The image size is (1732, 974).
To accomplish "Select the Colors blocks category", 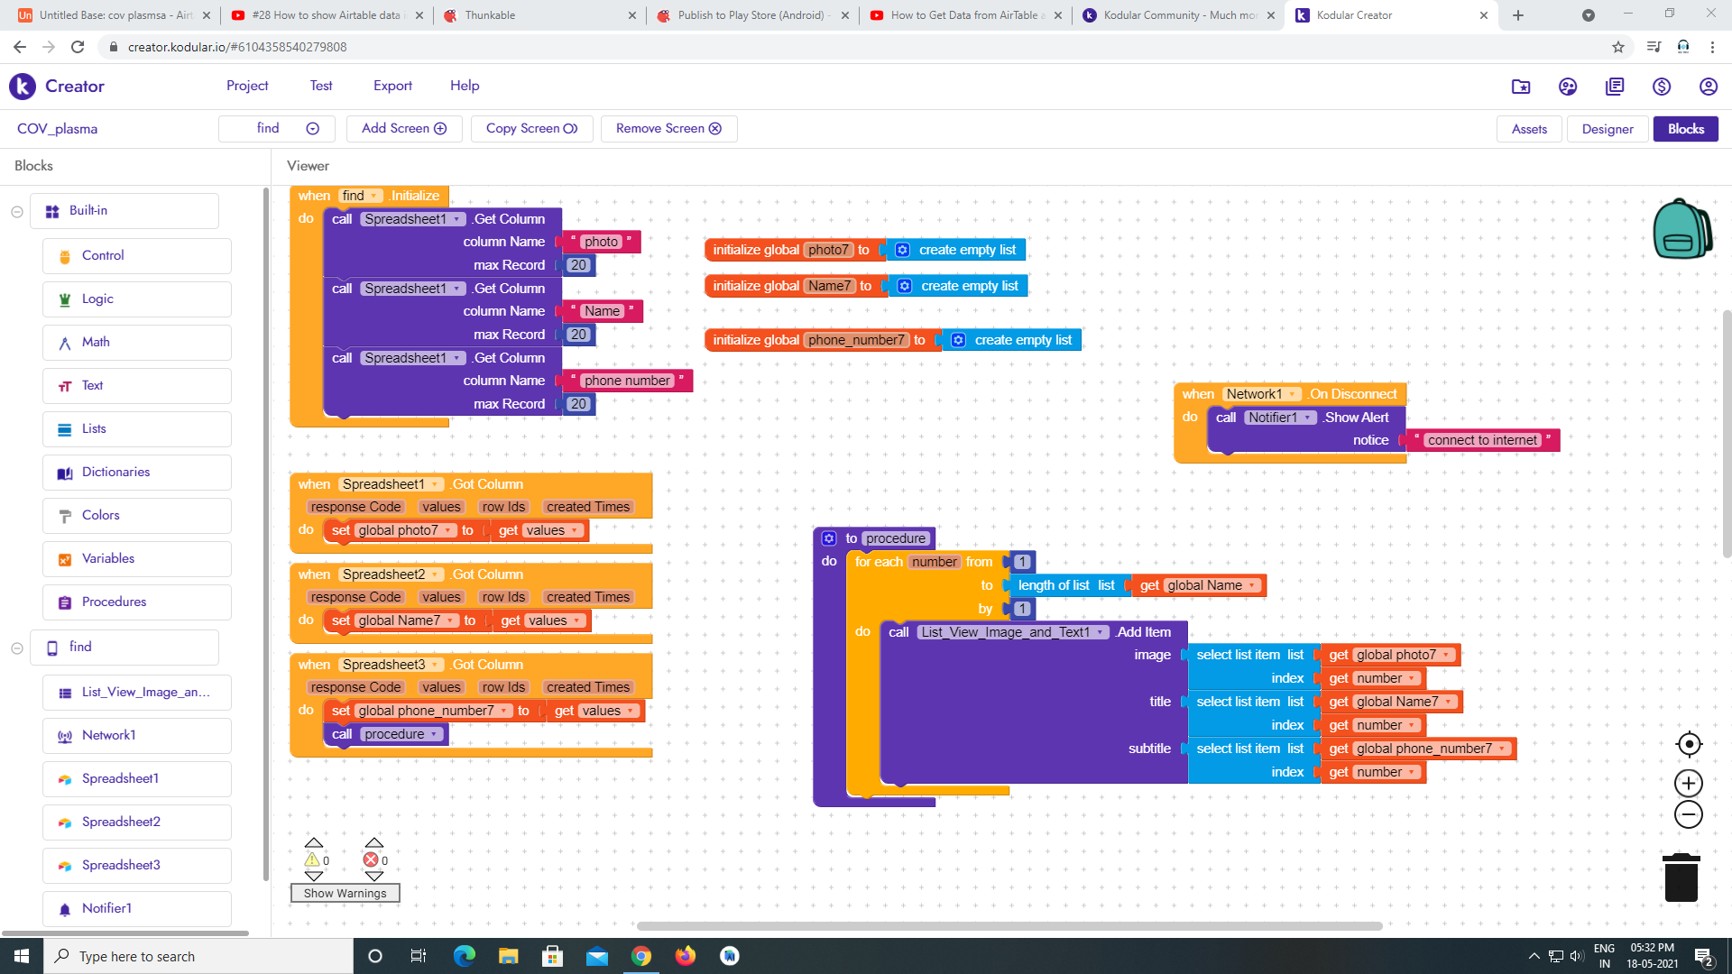I will click(100, 516).
